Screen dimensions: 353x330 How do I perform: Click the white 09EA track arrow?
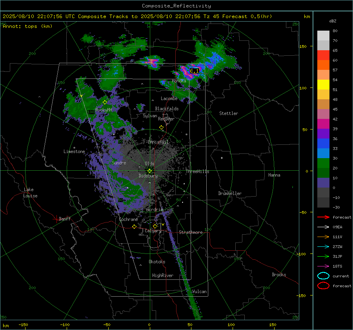[x=323, y=227]
